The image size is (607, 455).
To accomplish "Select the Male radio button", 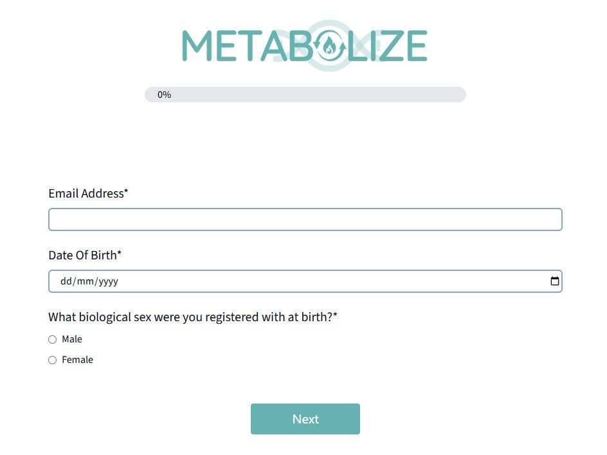I will point(52,340).
